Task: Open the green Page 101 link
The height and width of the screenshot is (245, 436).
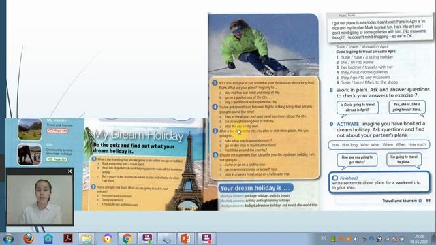Action: point(57,159)
